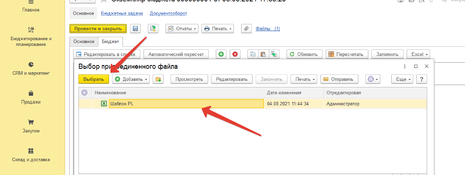Viewport: 465px width, 175px height.
Task: Close the file selection dialog
Action: pos(426,66)
